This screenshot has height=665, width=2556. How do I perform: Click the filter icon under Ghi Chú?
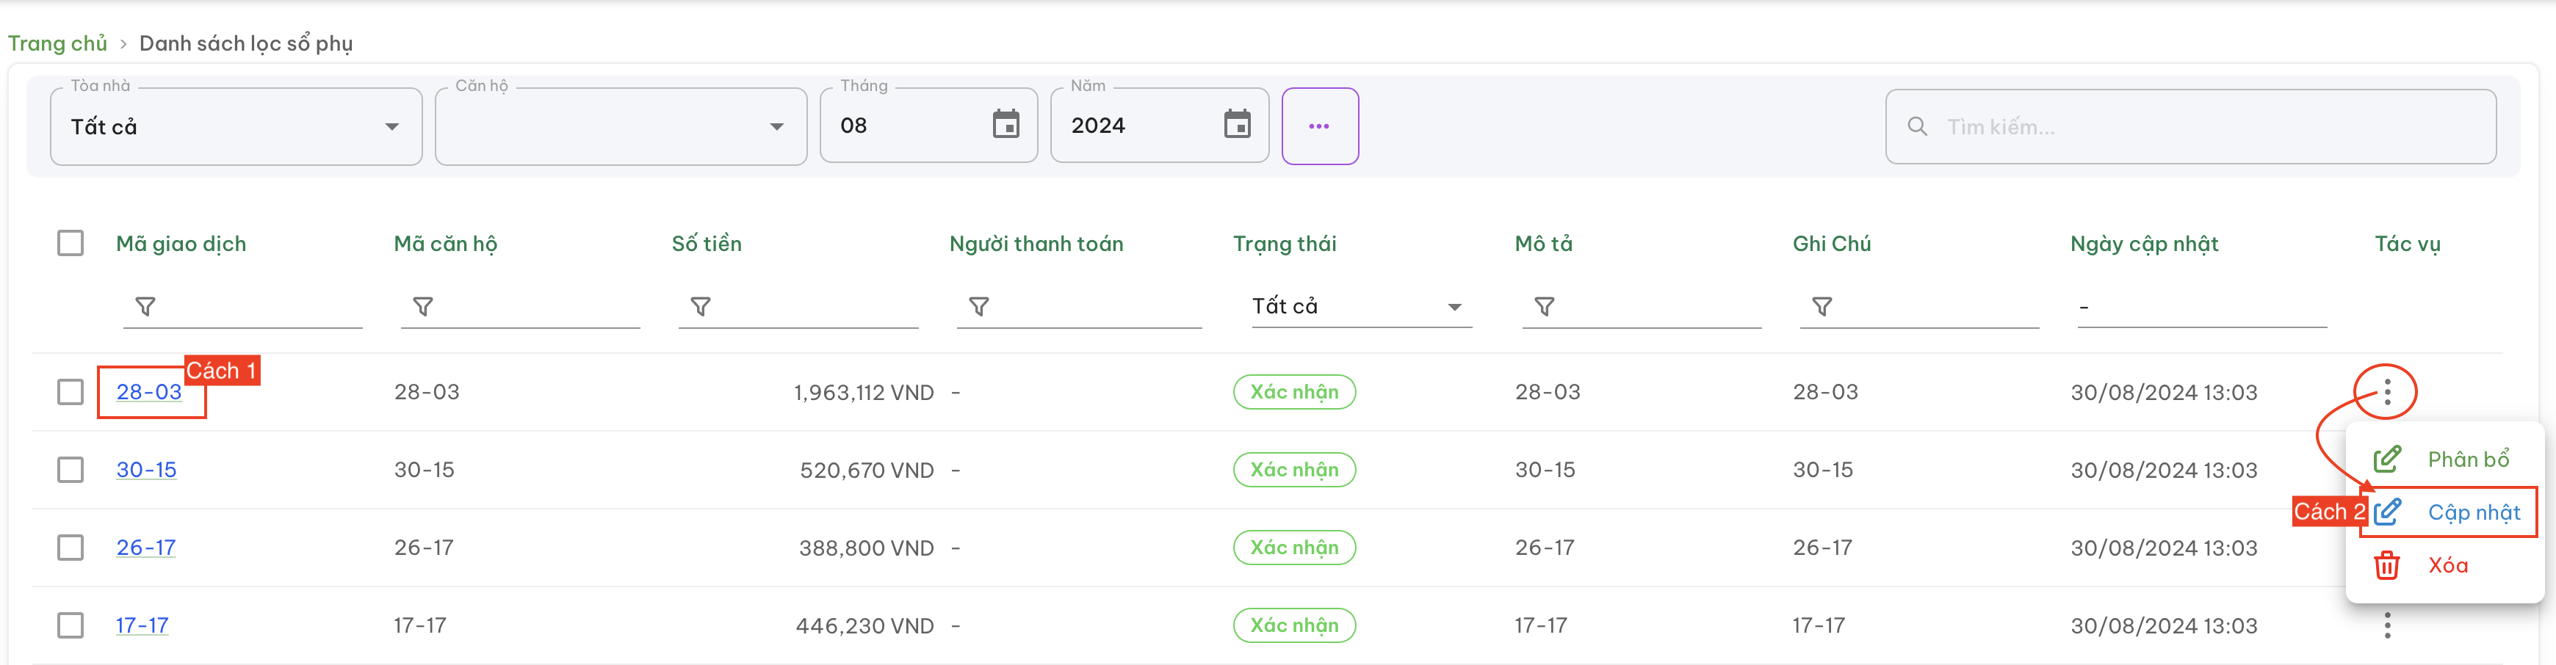[x=1822, y=308]
